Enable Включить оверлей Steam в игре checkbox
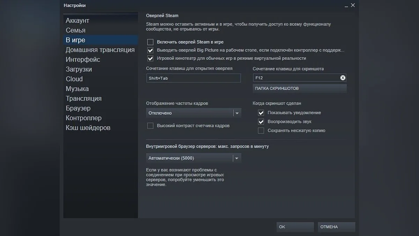Image resolution: width=419 pixels, height=236 pixels. 150,42
